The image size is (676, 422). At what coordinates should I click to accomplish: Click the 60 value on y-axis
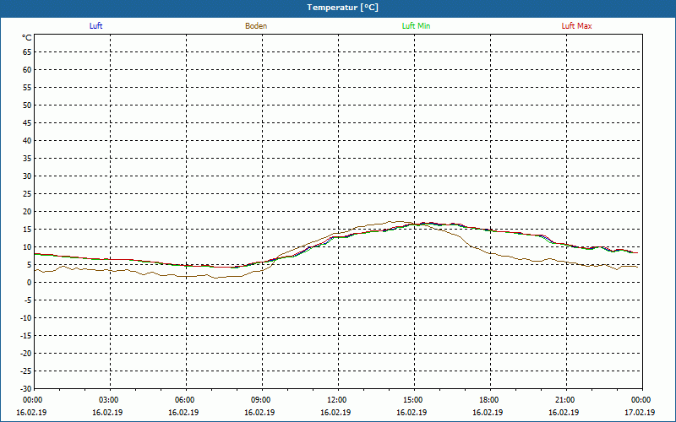point(27,70)
